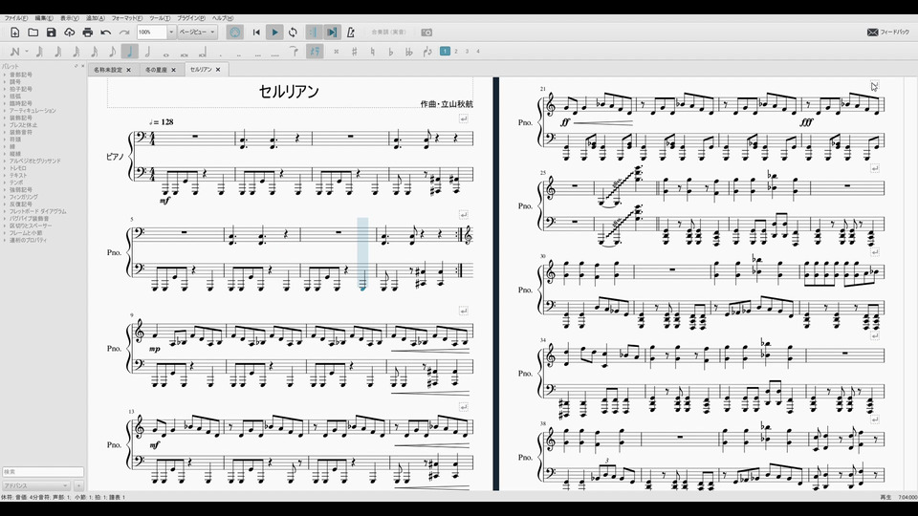918x516 pixels.
Task: Select voice 2 button
Action: click(456, 52)
